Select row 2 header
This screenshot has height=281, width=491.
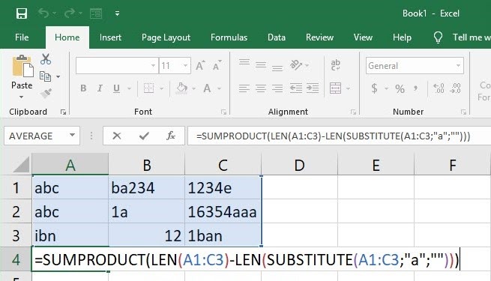click(x=16, y=212)
